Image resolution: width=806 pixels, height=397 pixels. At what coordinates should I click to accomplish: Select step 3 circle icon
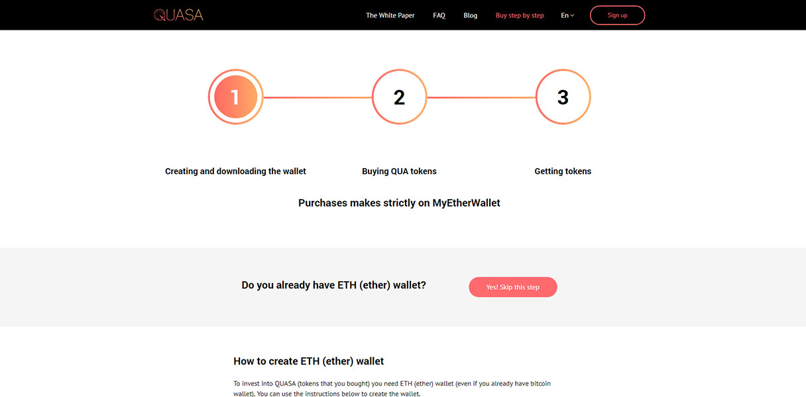pos(563,97)
